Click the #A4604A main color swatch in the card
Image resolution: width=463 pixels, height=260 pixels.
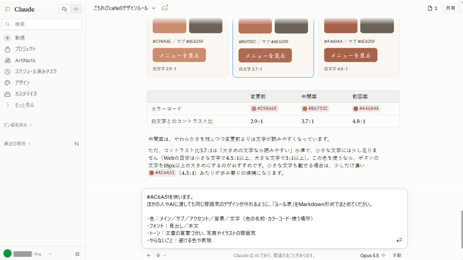(x=341, y=25)
